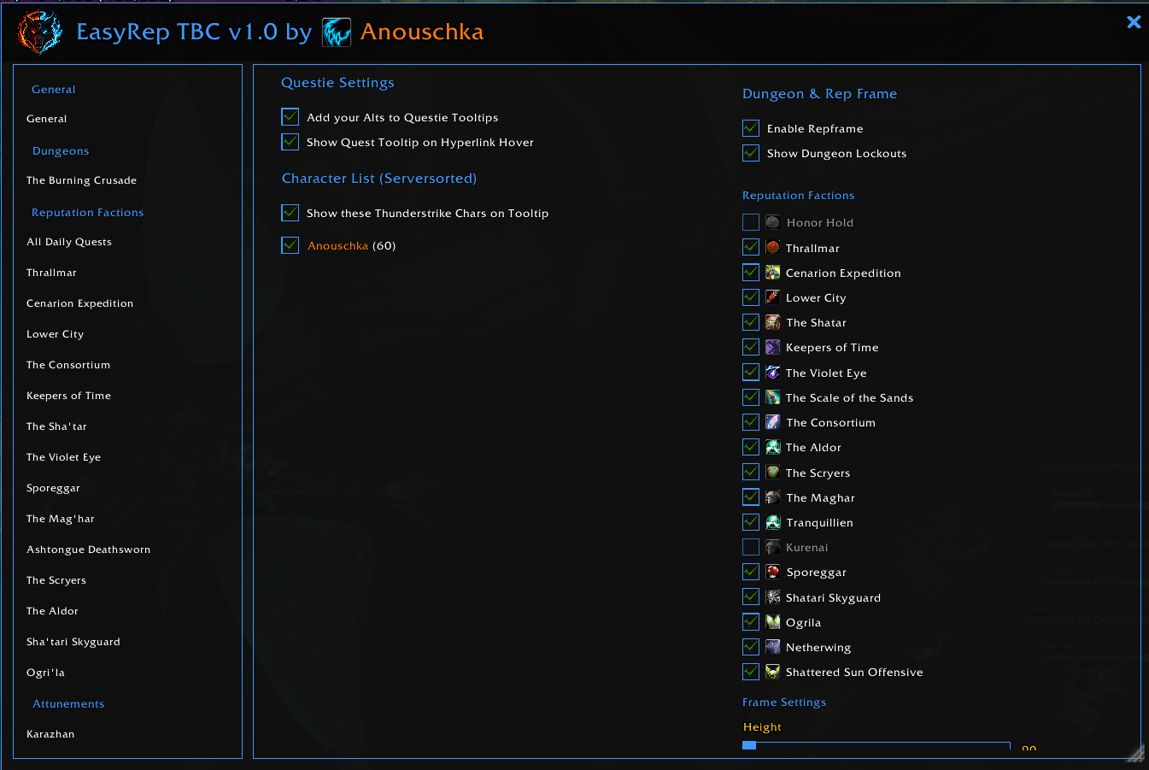This screenshot has height=770, width=1149.
Task: Select The Scryers in the sidebar
Action: 56,580
